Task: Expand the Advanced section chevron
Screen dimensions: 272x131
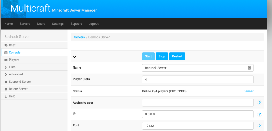Action: [6, 74]
